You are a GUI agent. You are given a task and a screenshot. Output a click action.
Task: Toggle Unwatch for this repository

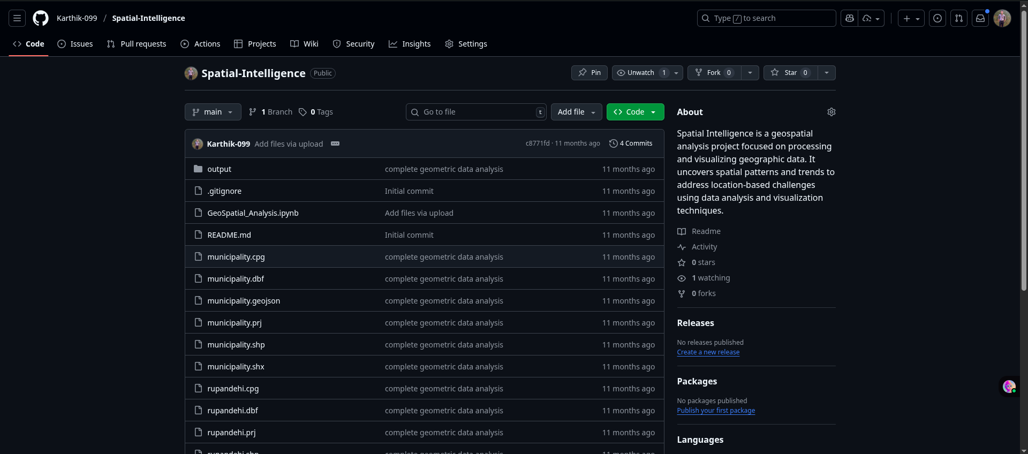click(640, 73)
